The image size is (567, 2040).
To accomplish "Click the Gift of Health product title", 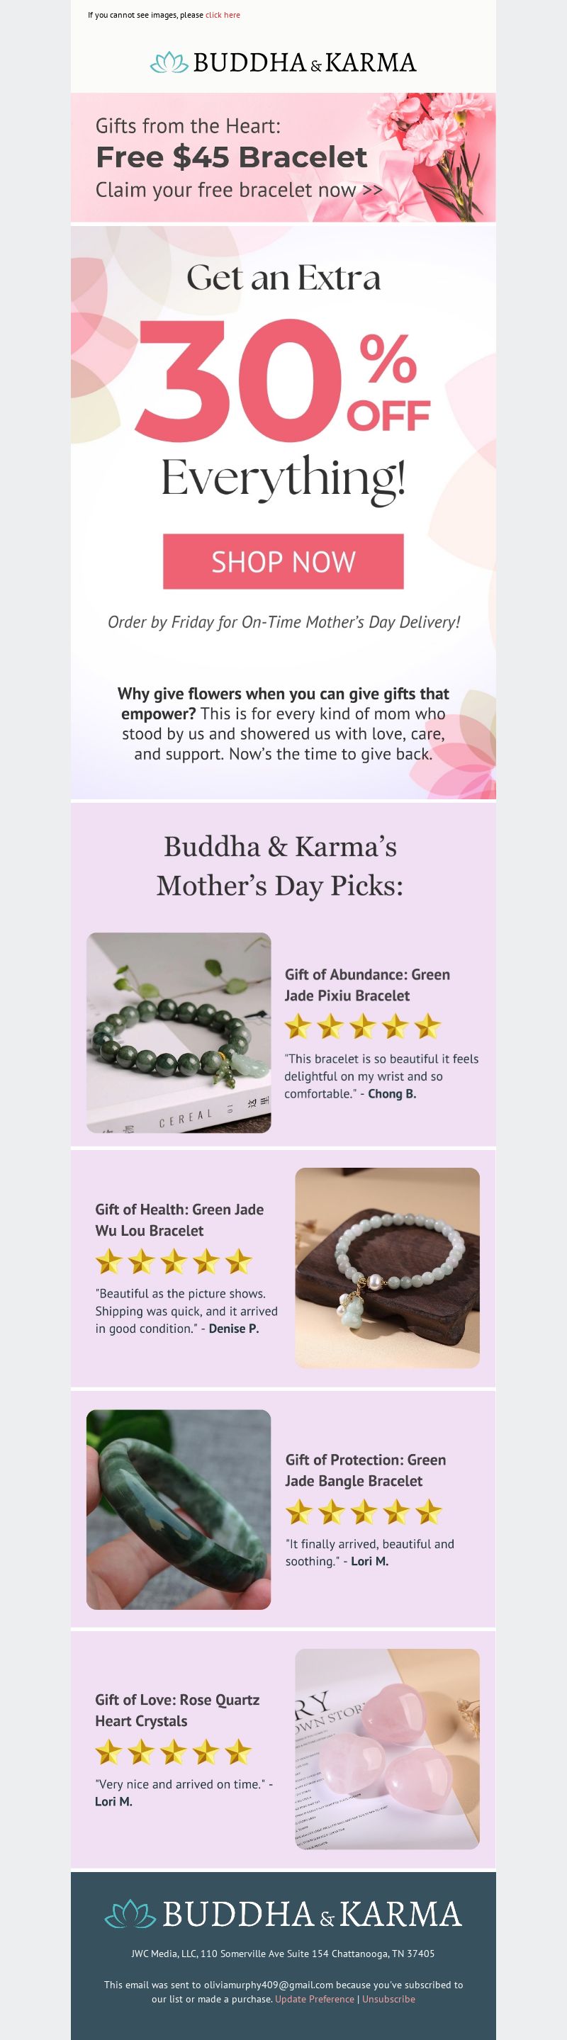I will coord(180,1219).
